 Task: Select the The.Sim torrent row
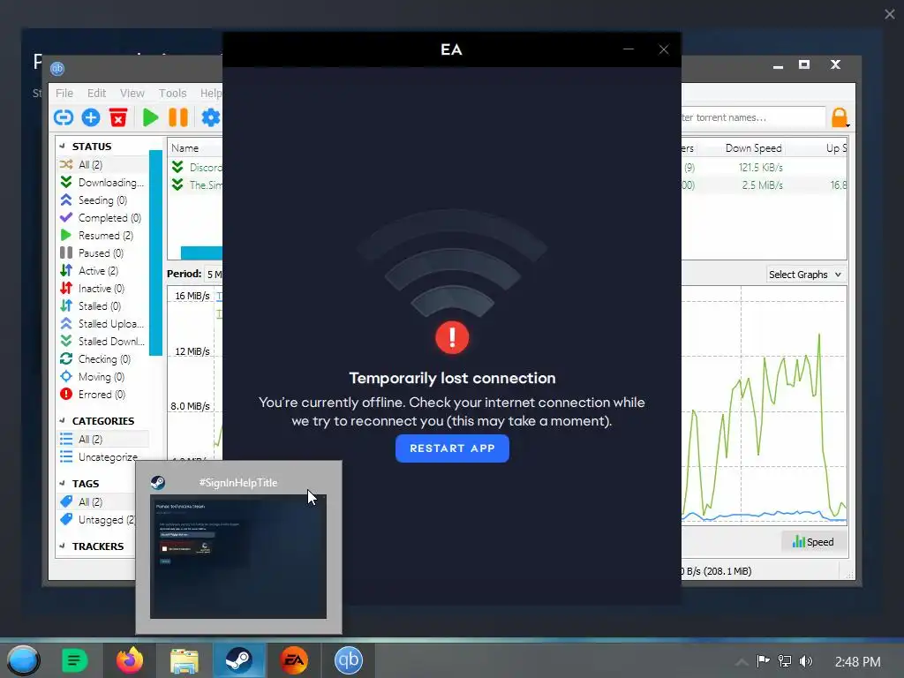tap(196, 185)
